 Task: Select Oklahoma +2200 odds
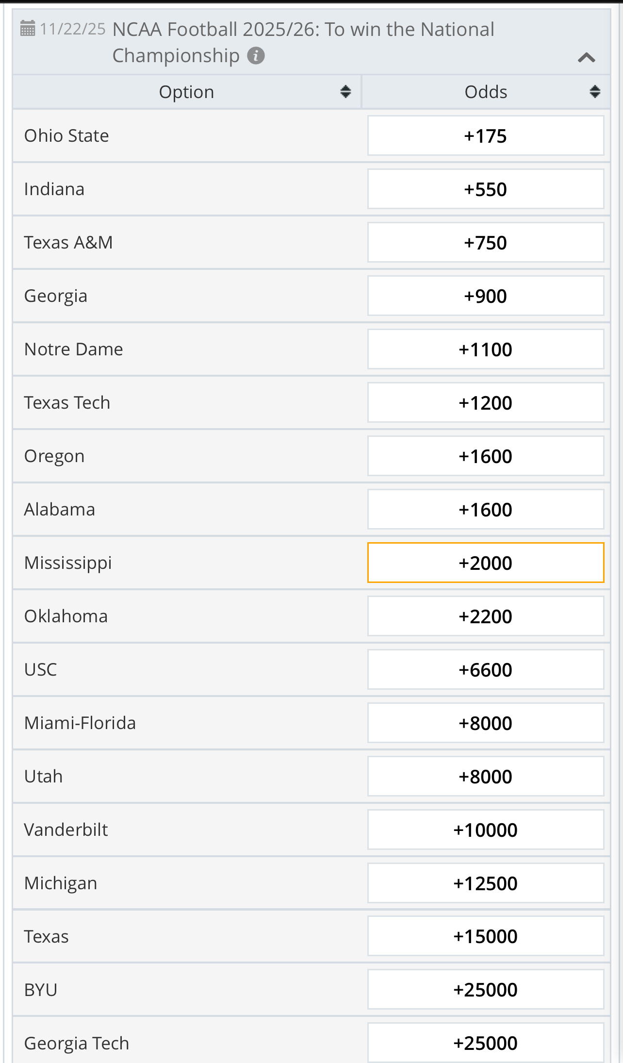coord(485,616)
